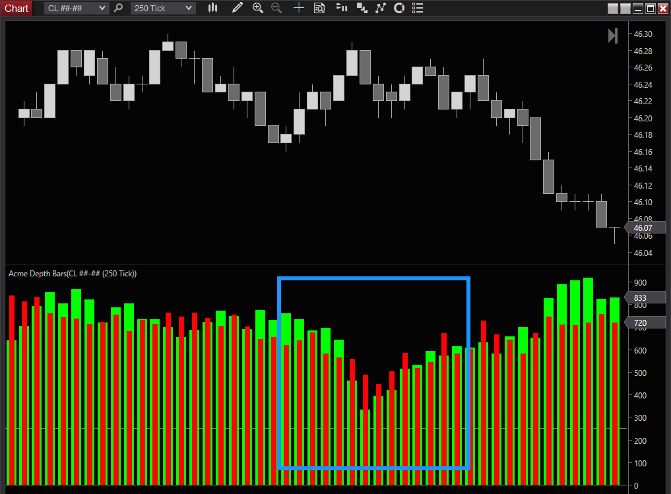The image size is (671, 494).
Task: Click the 720 depth value marker
Action: coord(645,323)
